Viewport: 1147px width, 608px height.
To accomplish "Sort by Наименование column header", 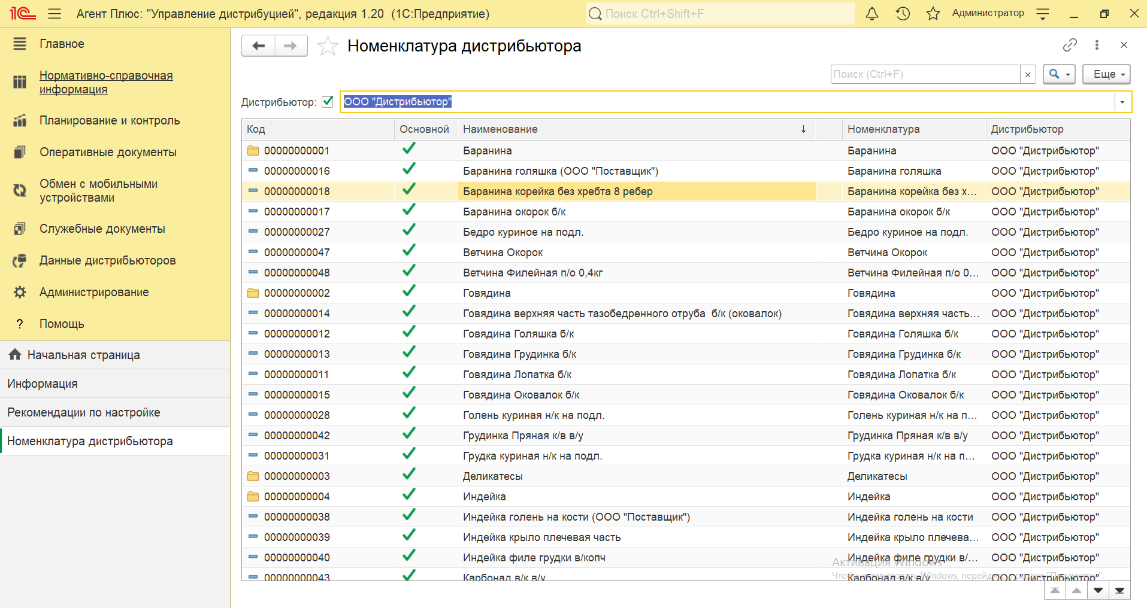I will 637,129.
